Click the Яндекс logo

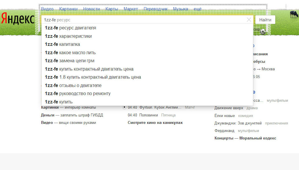click(x=18, y=18)
